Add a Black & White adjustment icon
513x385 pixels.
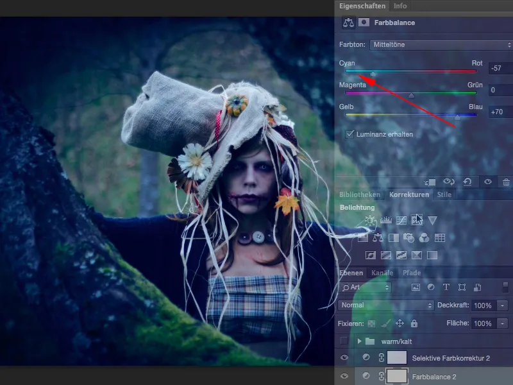pyautogui.click(x=393, y=237)
